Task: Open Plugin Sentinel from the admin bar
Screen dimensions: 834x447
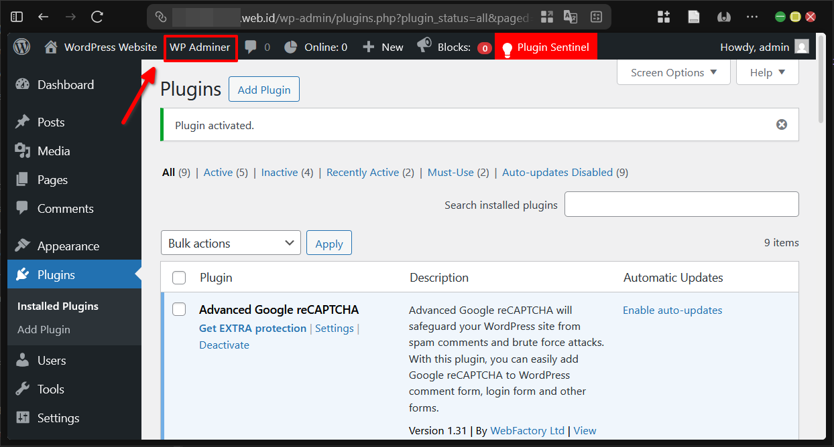Action: coord(545,46)
